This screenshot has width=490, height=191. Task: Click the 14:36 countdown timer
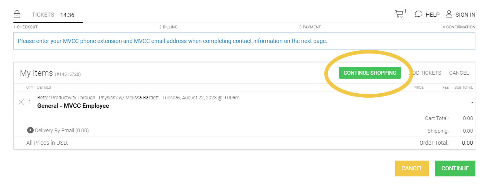pos(67,15)
